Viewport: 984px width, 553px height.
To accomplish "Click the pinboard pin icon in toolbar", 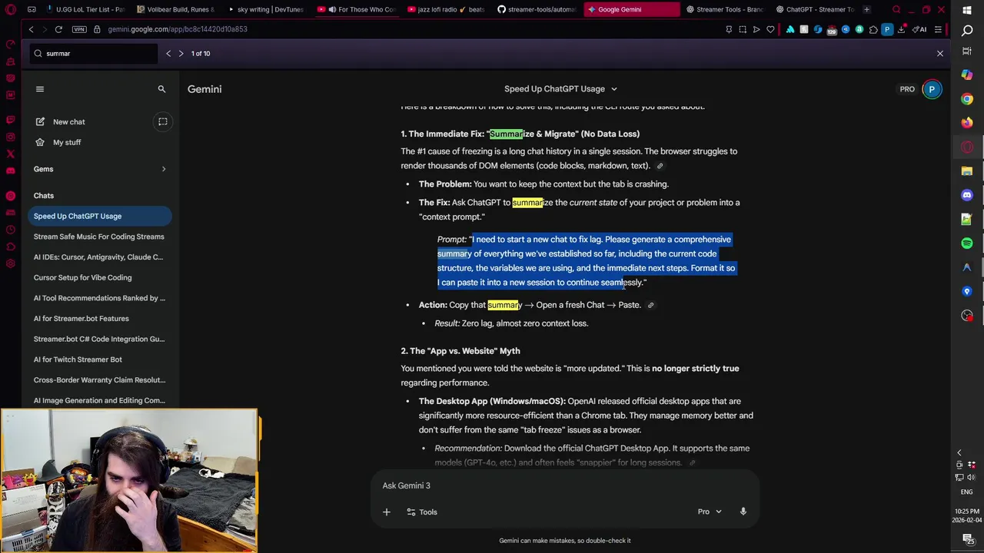I will tap(729, 29).
